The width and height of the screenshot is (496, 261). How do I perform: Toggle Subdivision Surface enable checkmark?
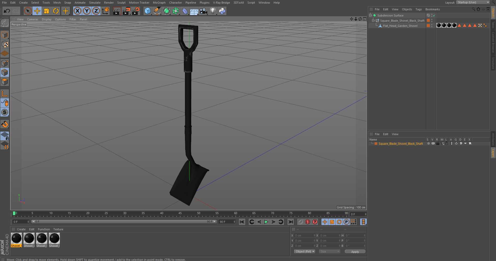[434, 15]
